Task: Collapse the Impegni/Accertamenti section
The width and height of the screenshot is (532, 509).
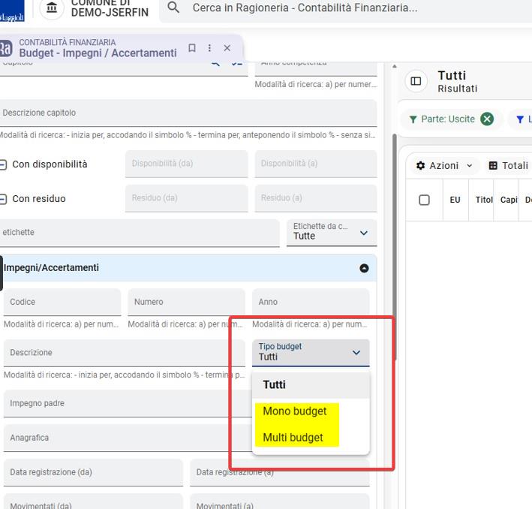Action: pos(364,268)
